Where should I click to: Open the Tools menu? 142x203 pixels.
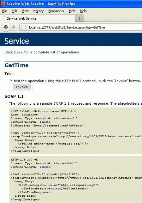click(72, 11)
